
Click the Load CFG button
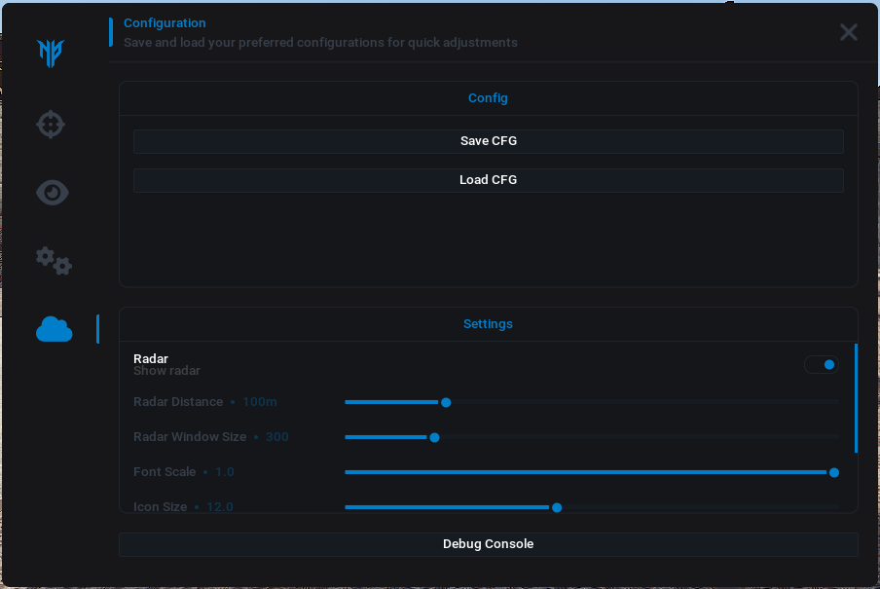[x=488, y=180]
